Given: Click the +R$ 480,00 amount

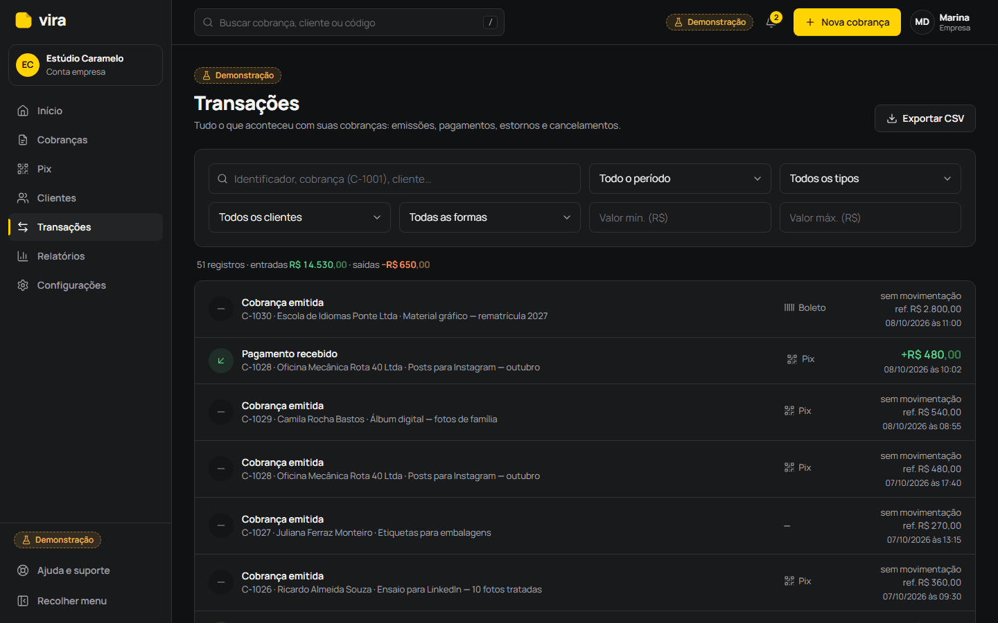Looking at the screenshot, I should pyautogui.click(x=931, y=354).
